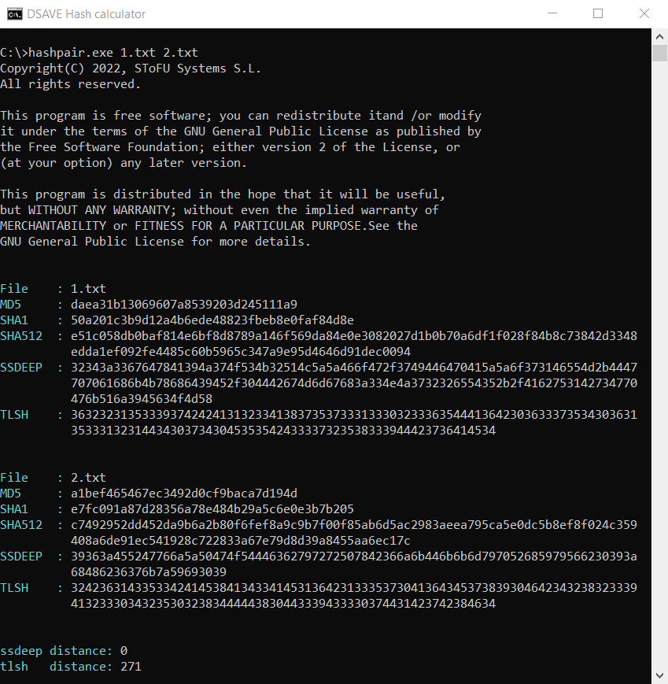
Task: Click the hashpair.exe command line text
Action: (99, 53)
